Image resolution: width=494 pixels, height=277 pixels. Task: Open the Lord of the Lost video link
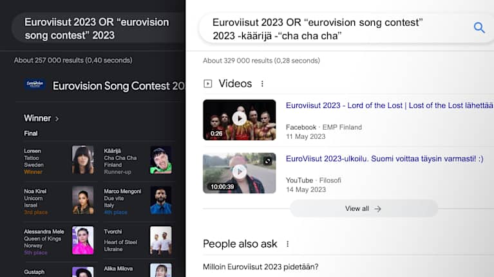pyautogui.click(x=389, y=105)
